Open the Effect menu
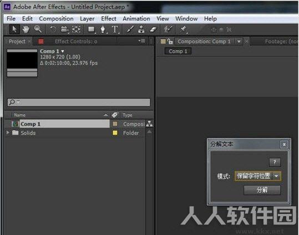This screenshot has width=299, height=235. [x=109, y=19]
